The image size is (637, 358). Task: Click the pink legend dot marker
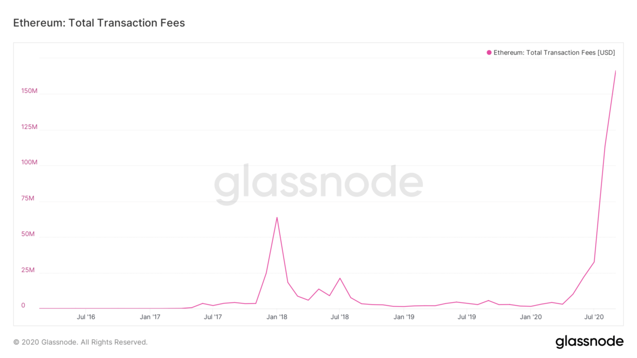[x=489, y=53]
